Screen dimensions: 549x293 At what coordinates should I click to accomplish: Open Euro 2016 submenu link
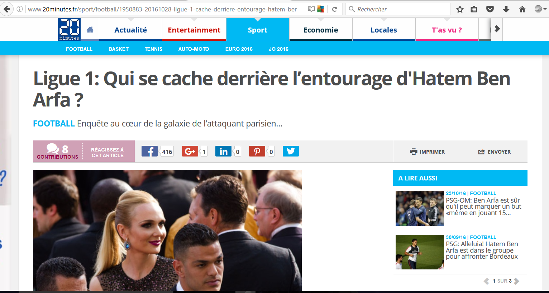pyautogui.click(x=239, y=49)
